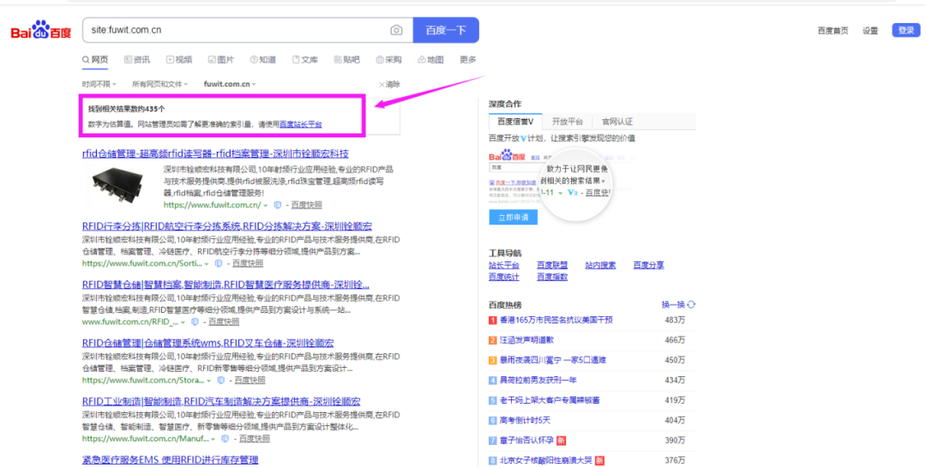Image resolution: width=926 pixels, height=468 pixels.
Task: Select the 百度信誉V tab
Action: click(x=515, y=122)
